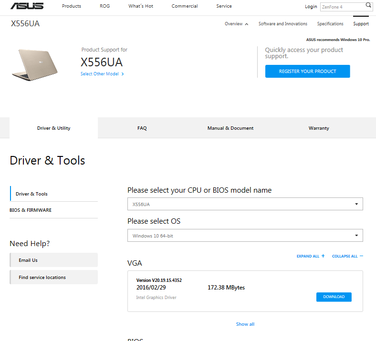Open the What's Hot menu

141,6
